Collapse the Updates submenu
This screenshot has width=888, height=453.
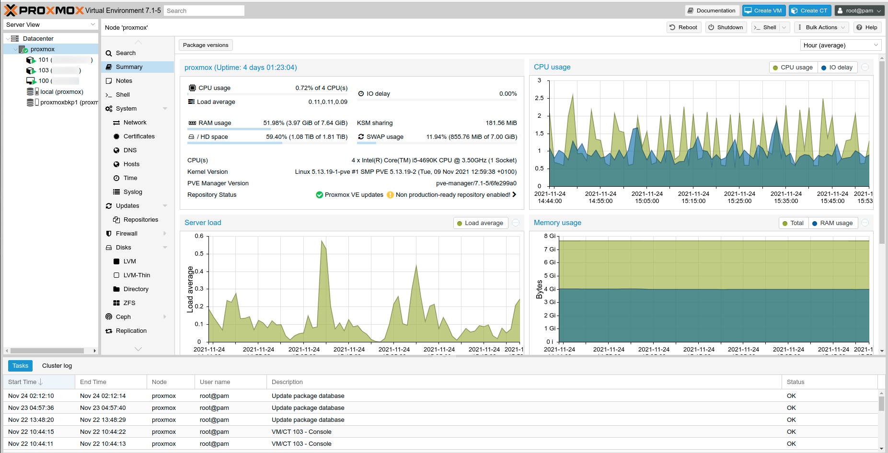point(165,206)
